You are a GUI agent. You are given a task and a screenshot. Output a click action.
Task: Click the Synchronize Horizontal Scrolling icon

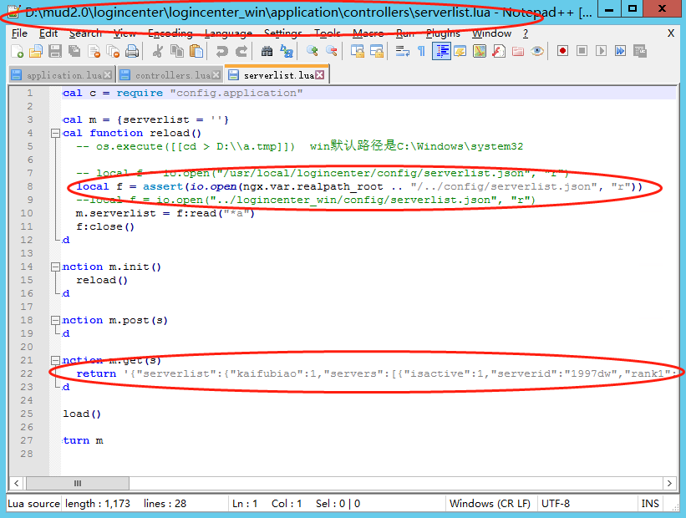pyautogui.click(x=376, y=51)
